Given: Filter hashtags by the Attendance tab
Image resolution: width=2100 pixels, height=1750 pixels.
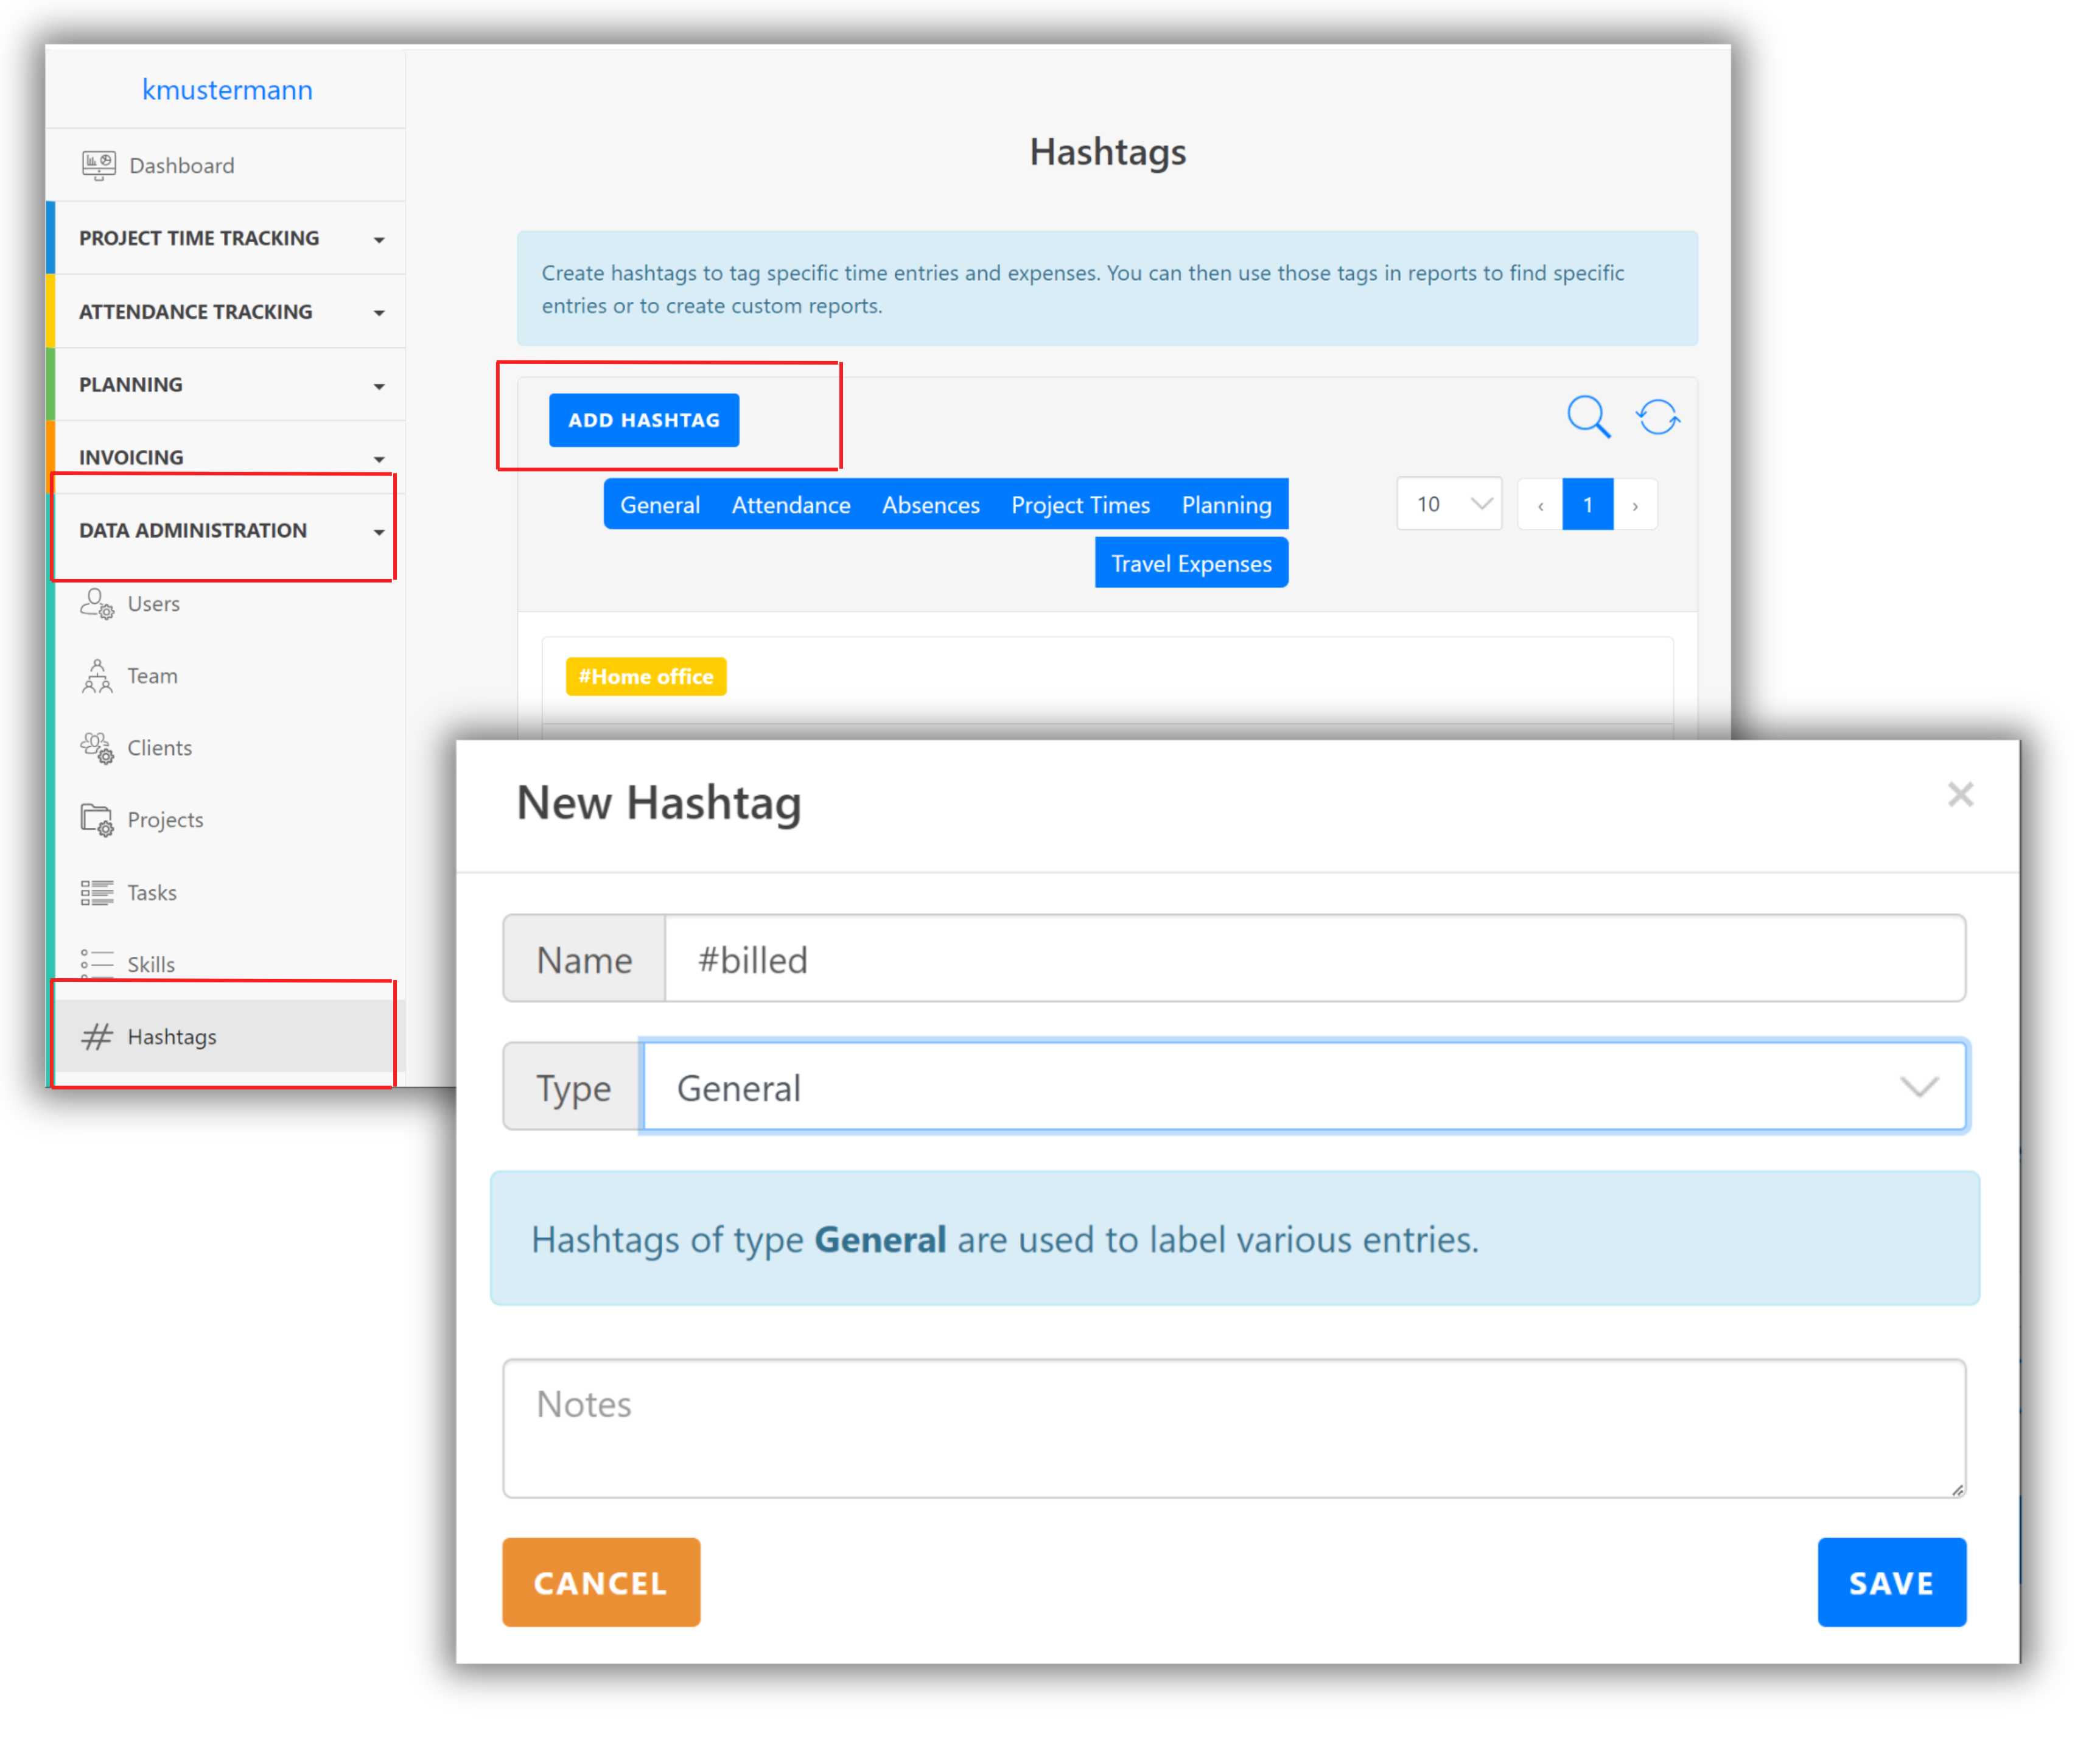Looking at the screenshot, I should click(x=790, y=505).
